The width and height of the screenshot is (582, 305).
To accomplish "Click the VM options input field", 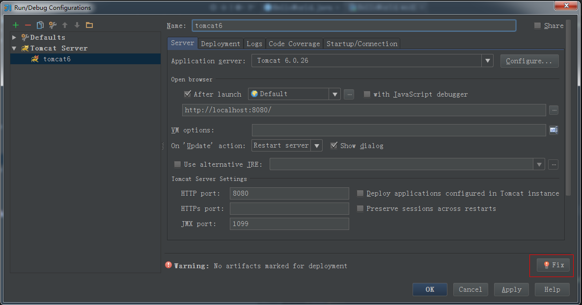I will click(399, 130).
